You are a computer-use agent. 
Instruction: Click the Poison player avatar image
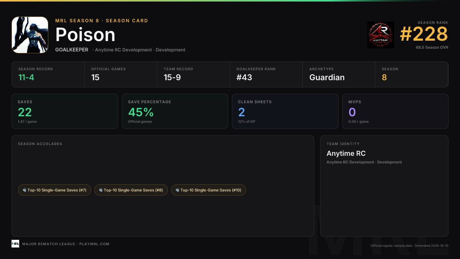pyautogui.click(x=30, y=35)
